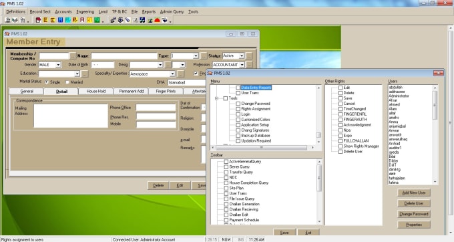
Task: Enable the Rights Assignment checkbox
Action: tap(238, 109)
